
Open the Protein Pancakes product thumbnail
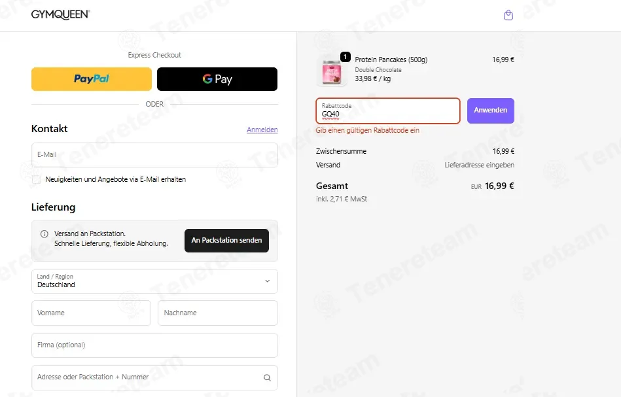tap(332, 72)
